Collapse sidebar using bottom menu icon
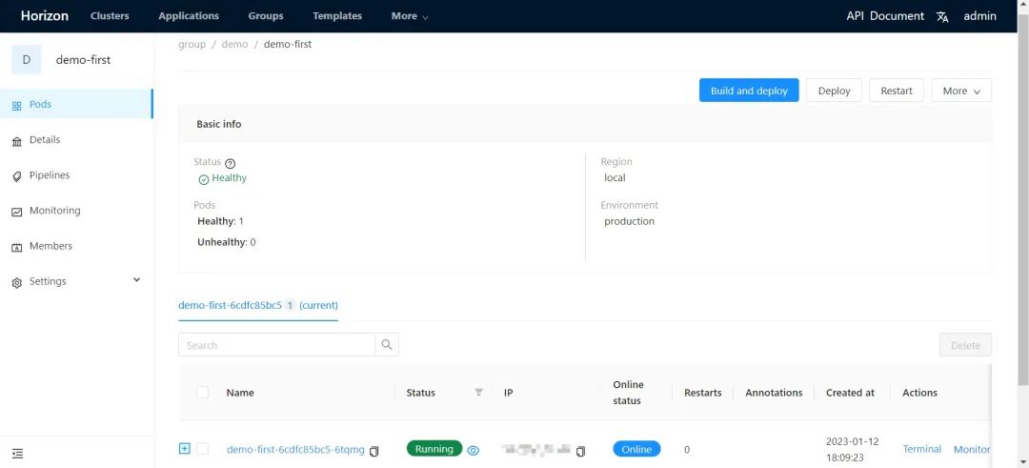Screen dimensions: 1029x468 coord(17,454)
